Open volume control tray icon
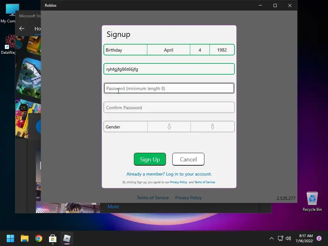The height and width of the screenshot is (246, 328). click(288, 238)
